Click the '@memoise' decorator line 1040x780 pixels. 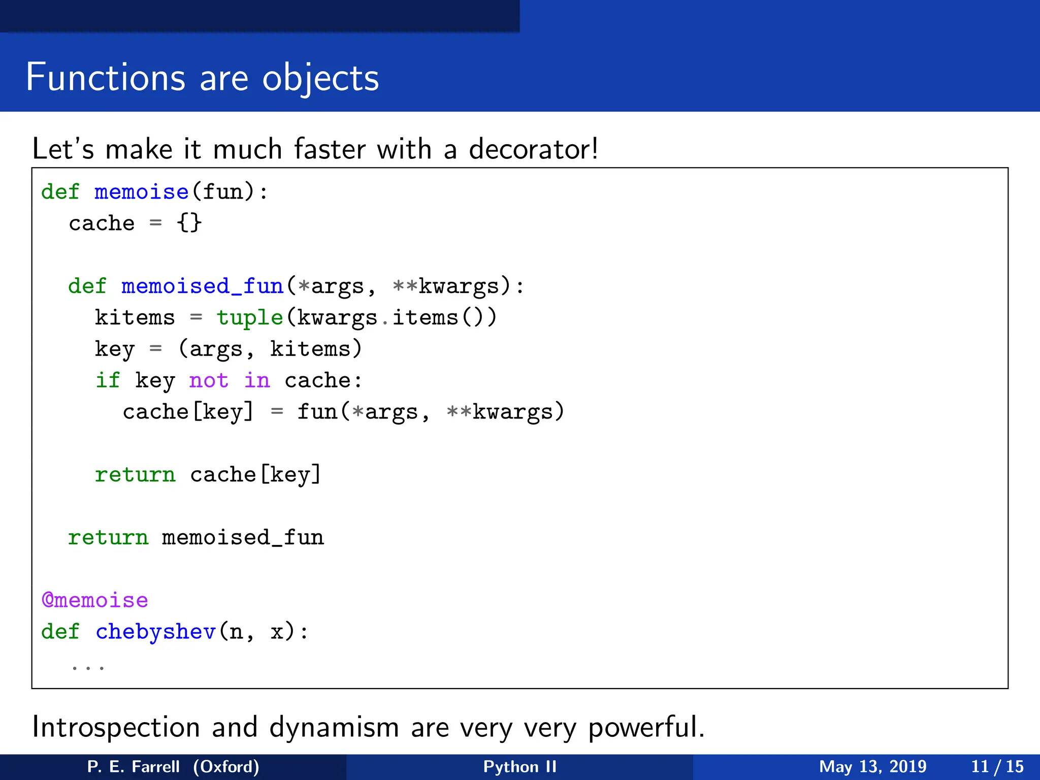(95, 600)
